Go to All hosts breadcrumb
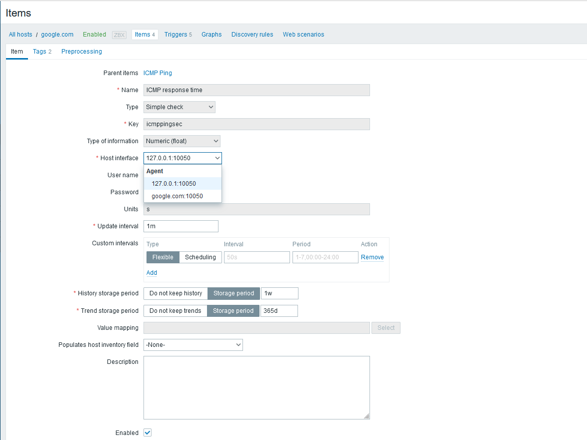 point(20,35)
